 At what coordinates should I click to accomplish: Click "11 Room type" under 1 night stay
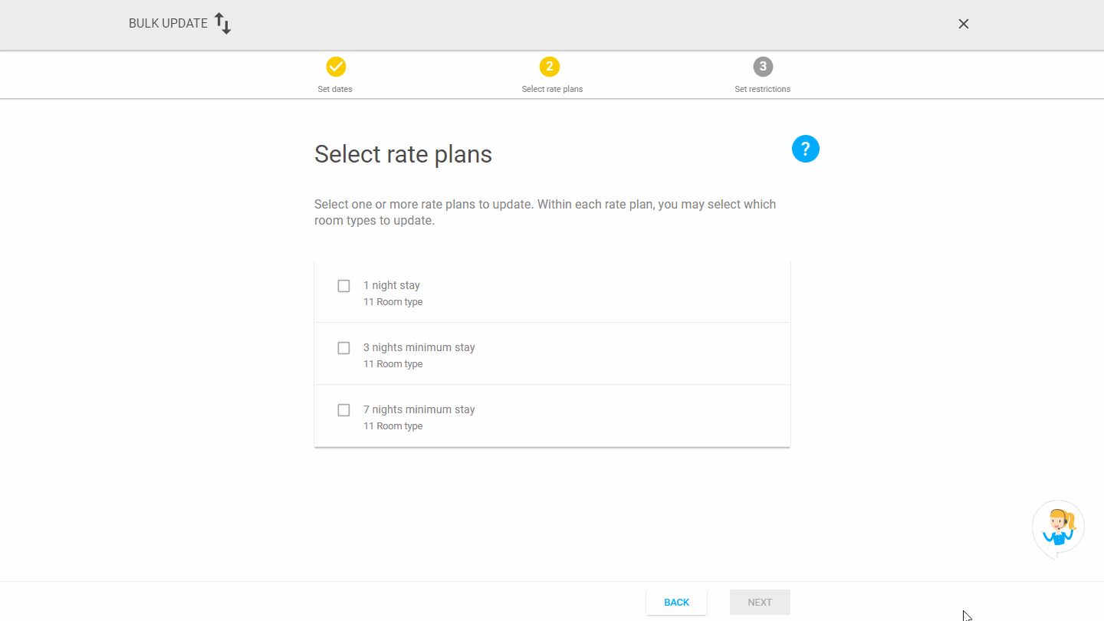click(x=393, y=302)
